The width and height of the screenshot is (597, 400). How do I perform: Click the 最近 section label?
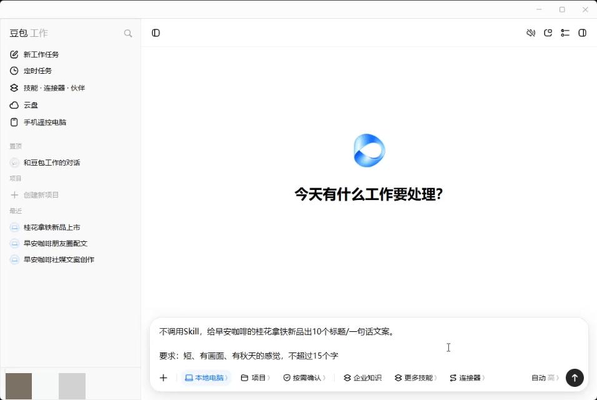(16, 211)
